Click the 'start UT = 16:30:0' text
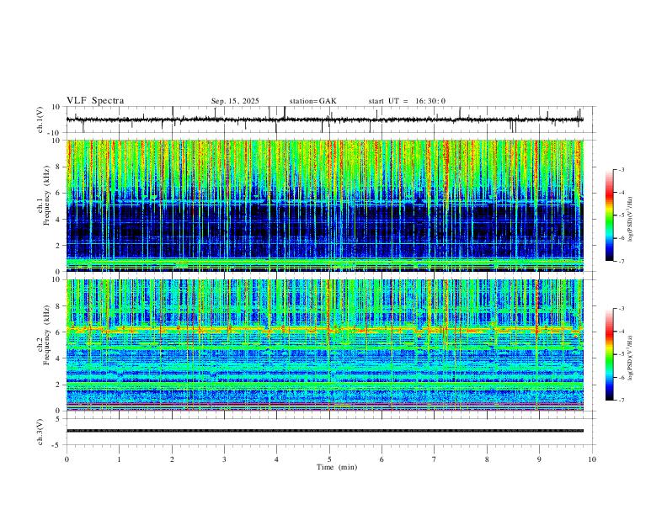This screenshot has width=667, height=515. pyautogui.click(x=407, y=101)
